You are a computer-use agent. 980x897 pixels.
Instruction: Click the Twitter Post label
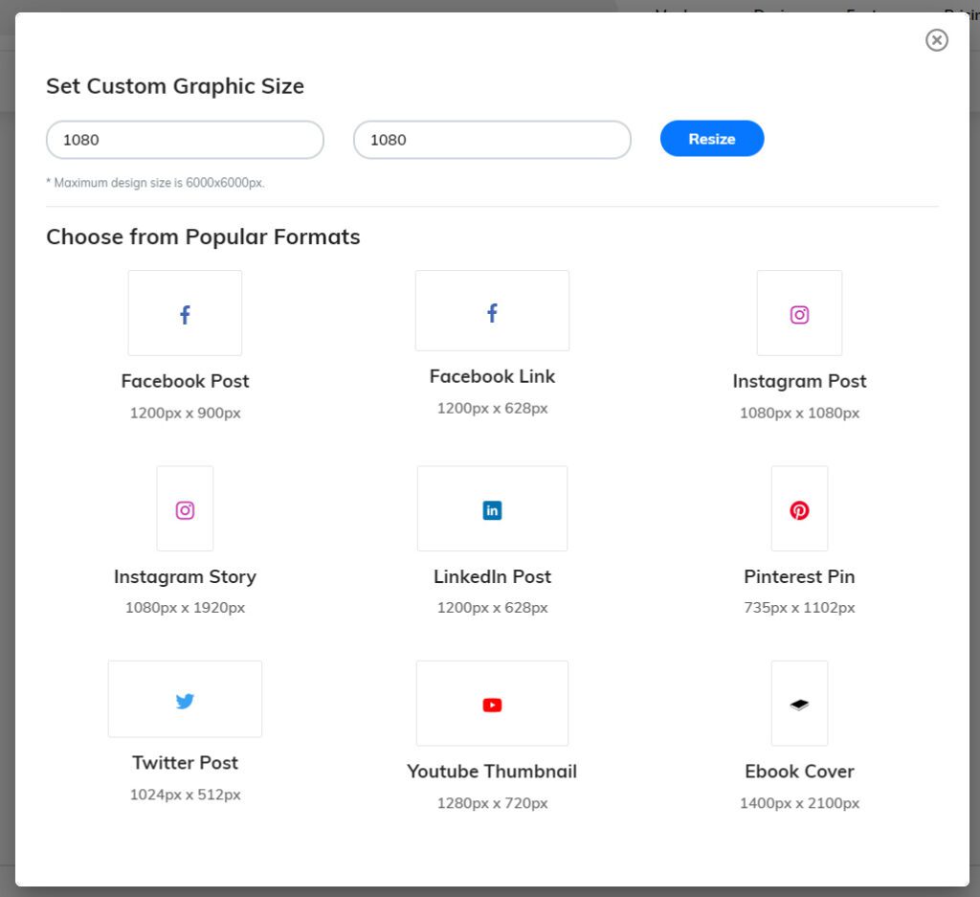(185, 763)
